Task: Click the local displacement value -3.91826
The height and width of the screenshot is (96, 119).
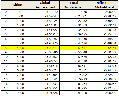Action: pos(74,93)
